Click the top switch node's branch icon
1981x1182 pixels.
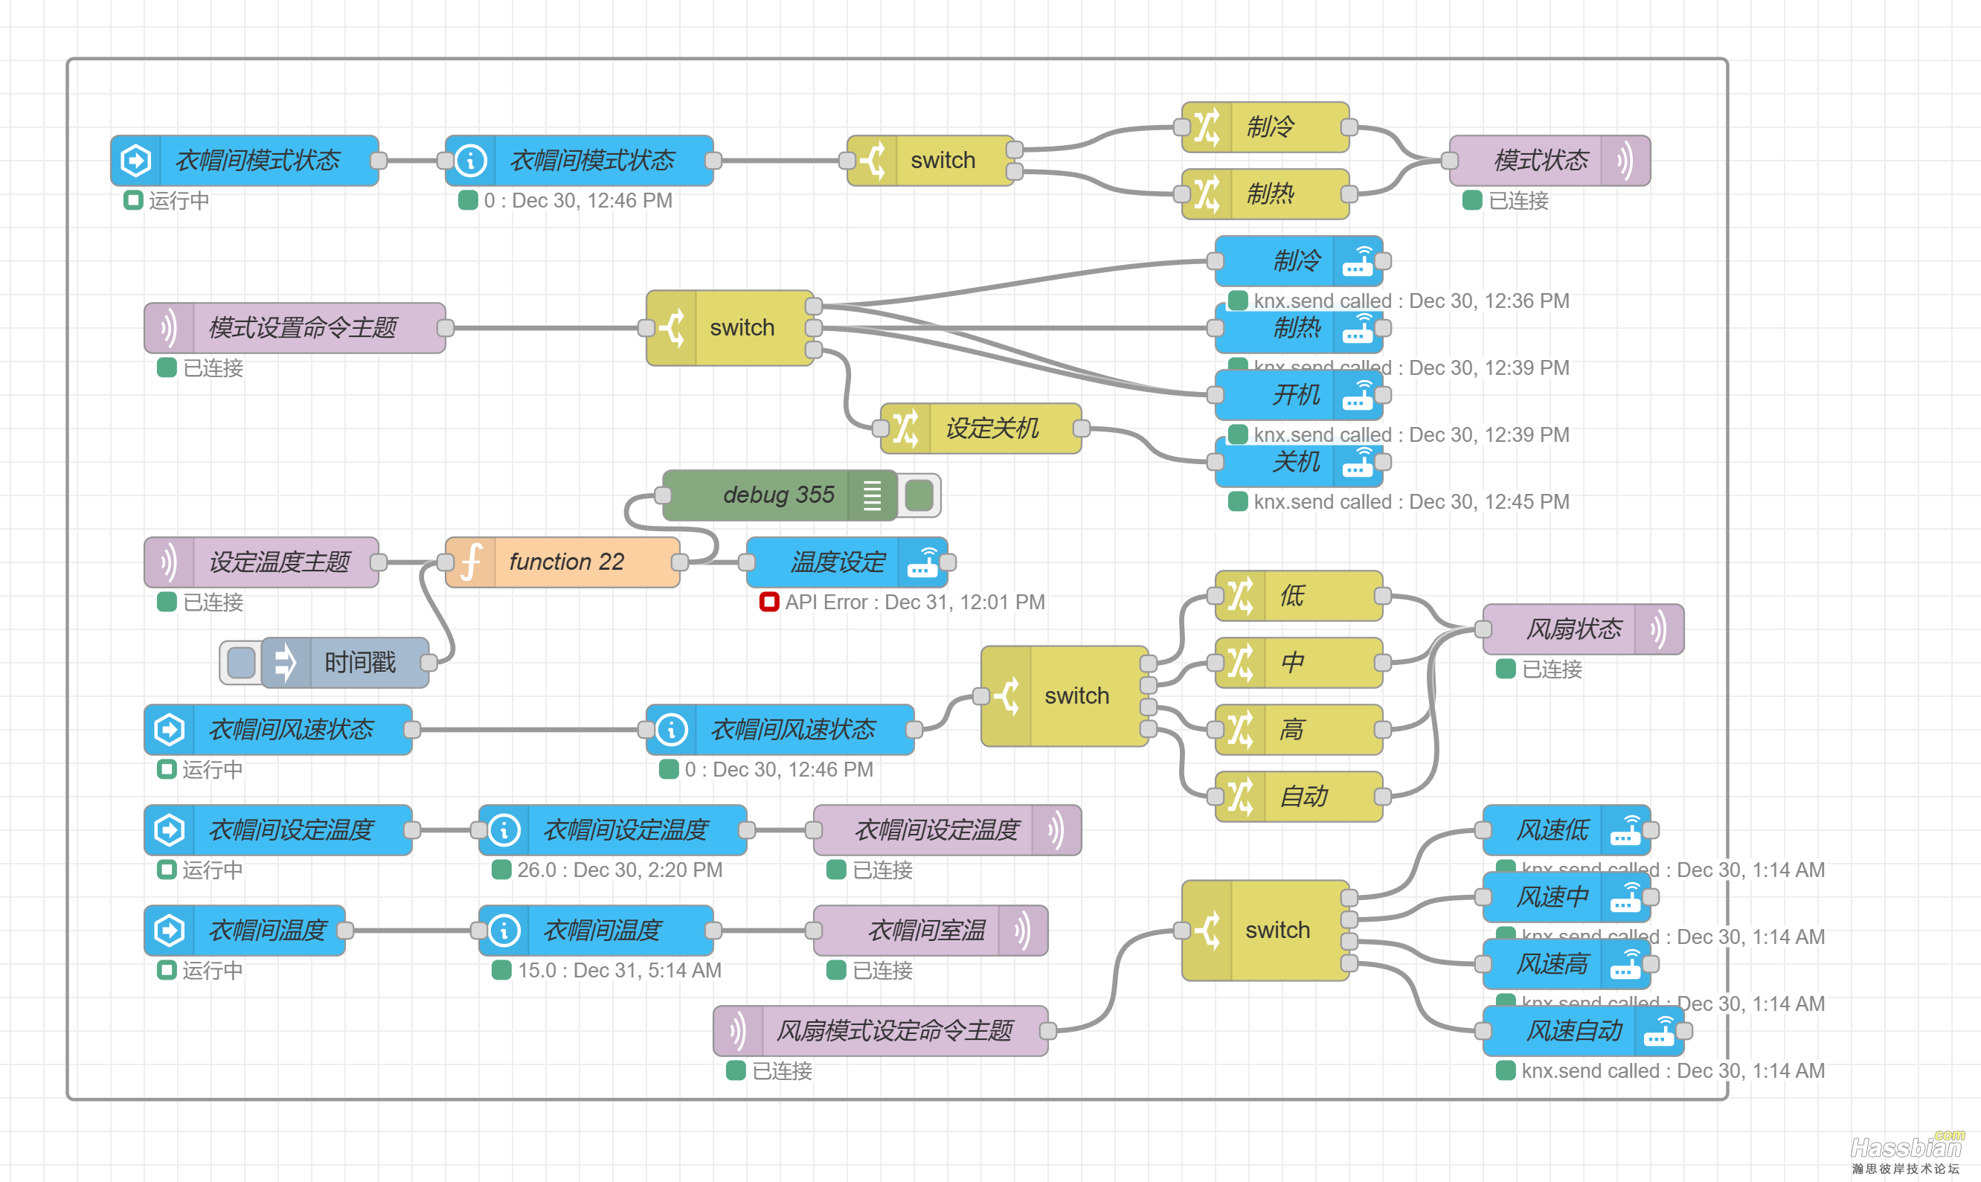coord(873,161)
